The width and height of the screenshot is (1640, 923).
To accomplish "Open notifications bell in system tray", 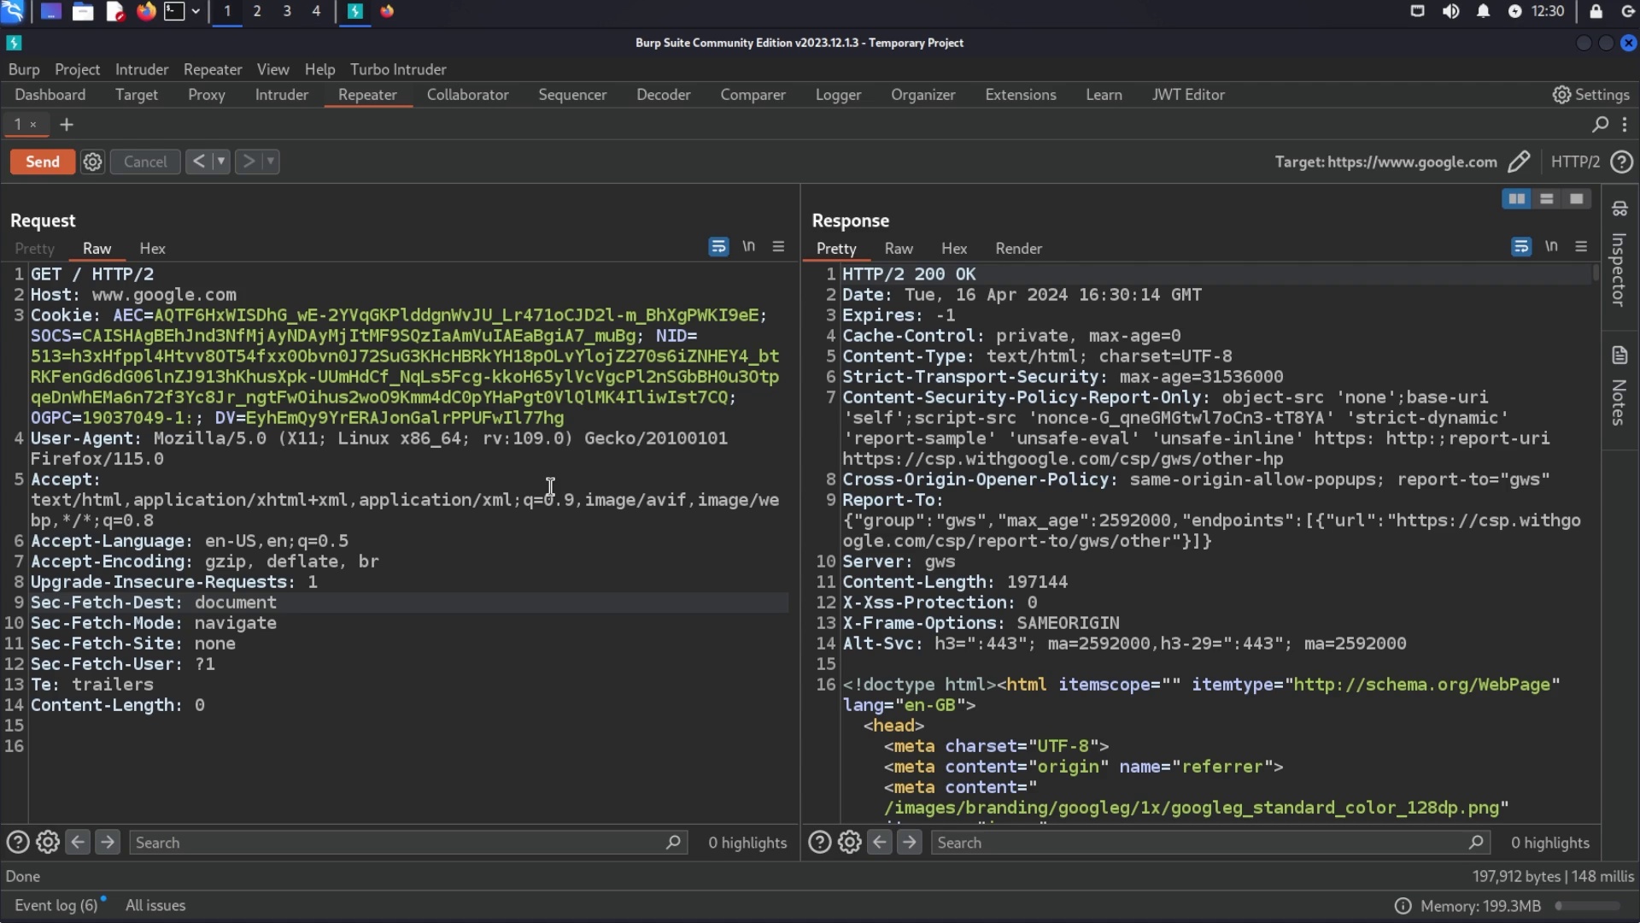I will [x=1483, y=11].
